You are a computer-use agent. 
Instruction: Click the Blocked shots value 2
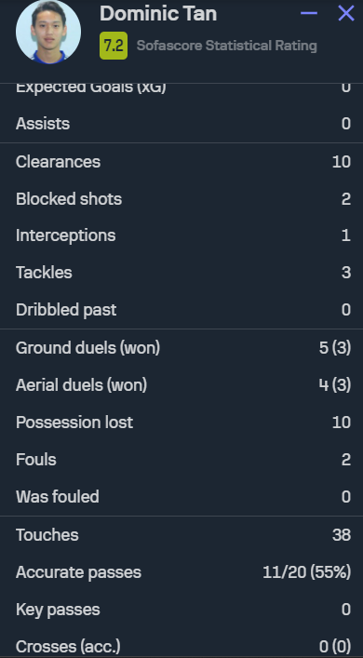point(346,199)
